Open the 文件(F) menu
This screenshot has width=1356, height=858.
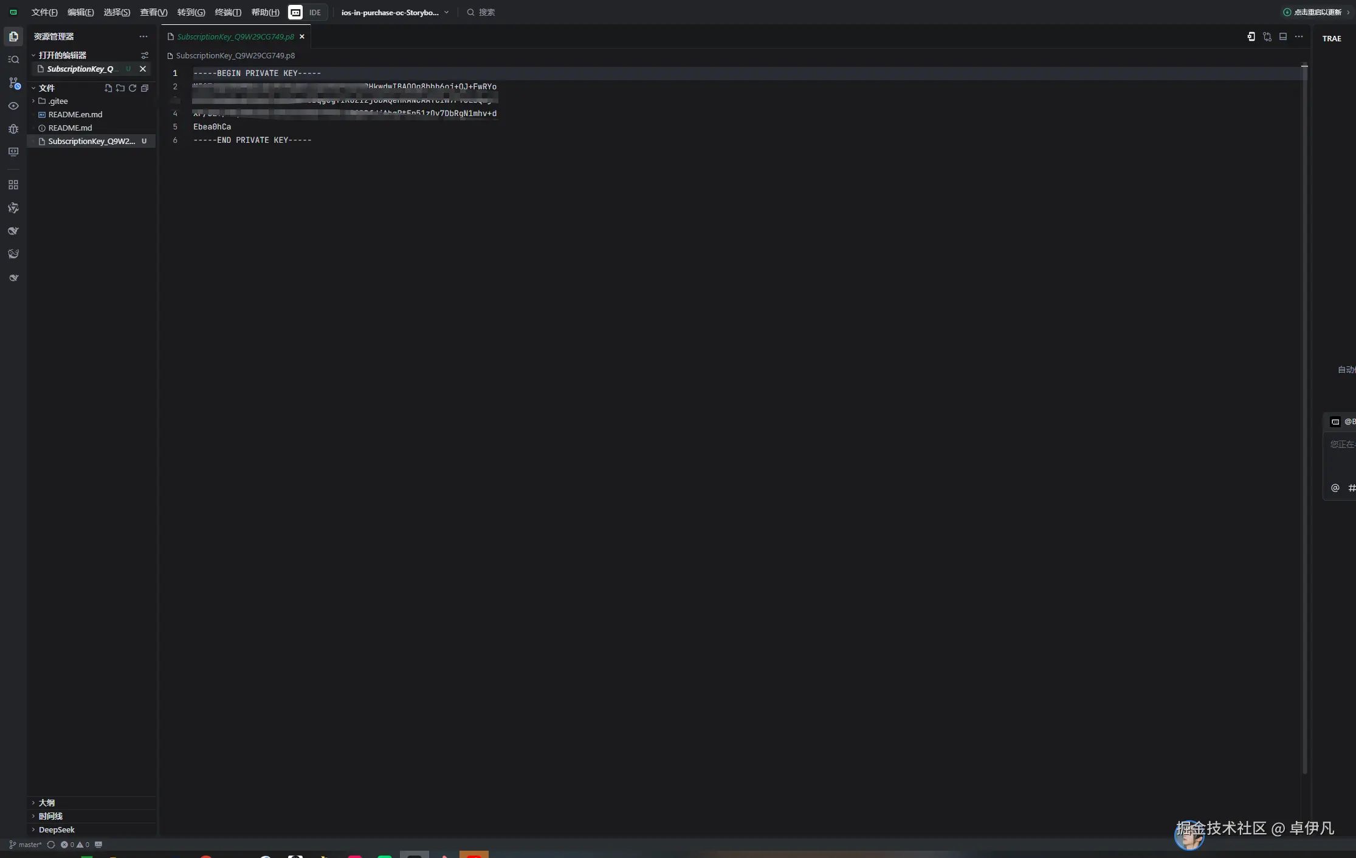[44, 12]
